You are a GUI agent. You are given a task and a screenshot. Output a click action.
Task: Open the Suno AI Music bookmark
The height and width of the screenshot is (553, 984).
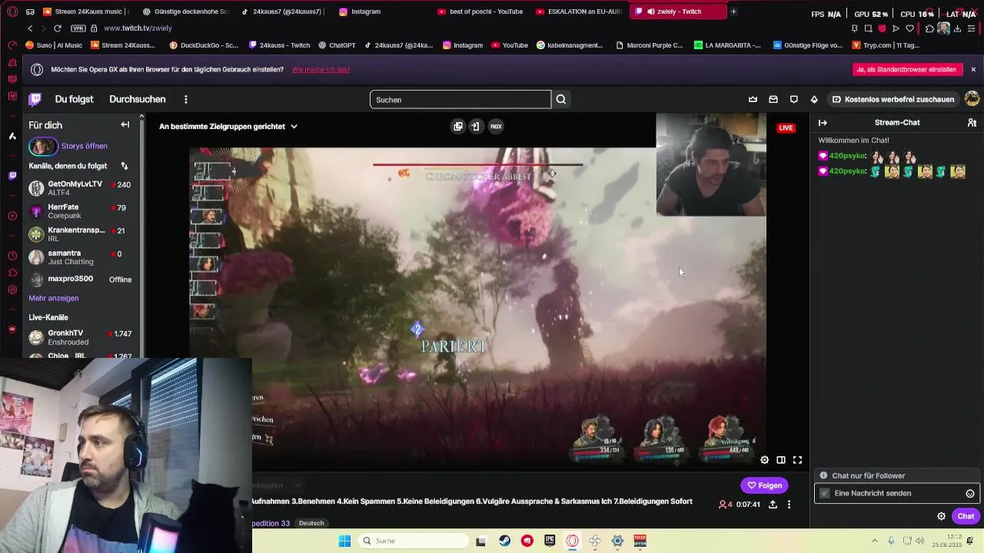pos(54,45)
